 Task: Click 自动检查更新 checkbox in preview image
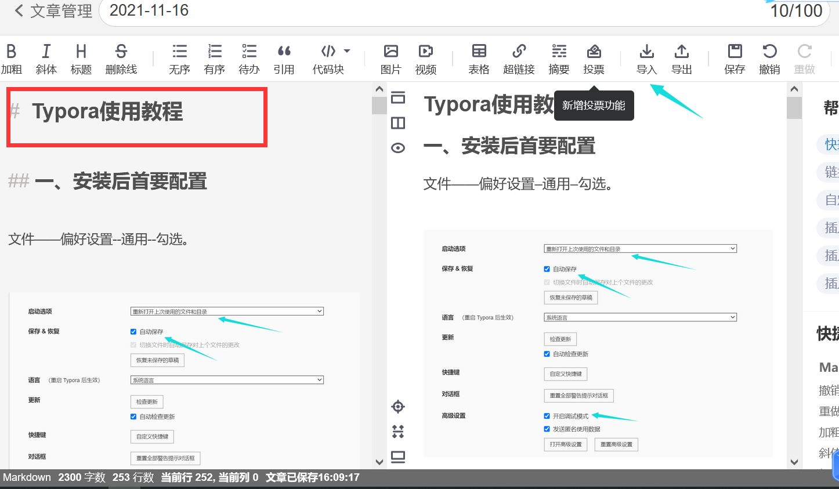click(x=547, y=354)
